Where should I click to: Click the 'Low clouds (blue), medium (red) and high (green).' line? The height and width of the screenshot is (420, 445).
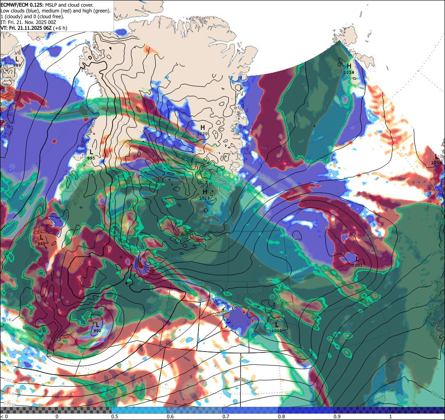coord(56,11)
